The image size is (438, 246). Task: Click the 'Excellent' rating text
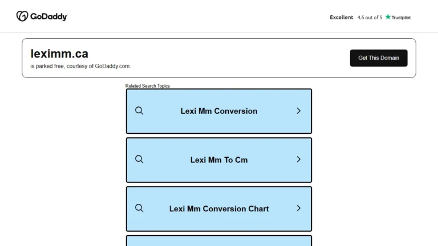click(342, 17)
